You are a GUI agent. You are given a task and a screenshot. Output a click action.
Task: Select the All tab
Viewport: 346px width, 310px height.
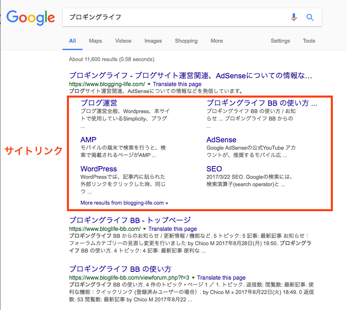pyautogui.click(x=72, y=41)
